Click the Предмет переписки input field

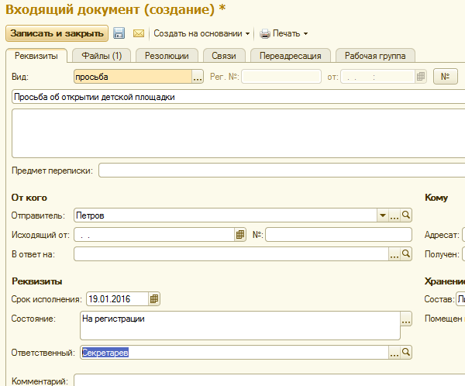point(282,171)
